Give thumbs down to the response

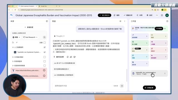click(75, 57)
